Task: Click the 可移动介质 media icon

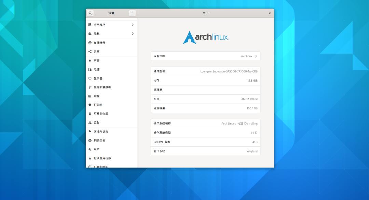Action: pos(90,114)
